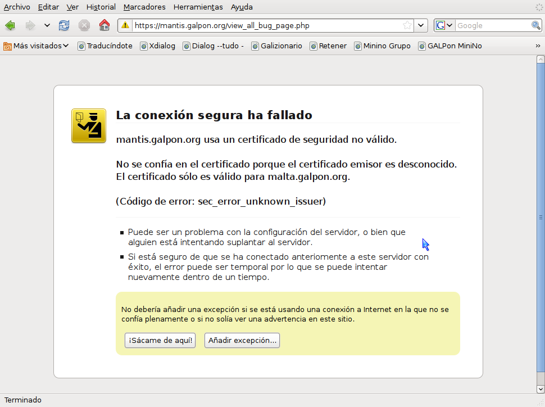Click the scrollbar up arrow
The image size is (545, 407).
541,59
